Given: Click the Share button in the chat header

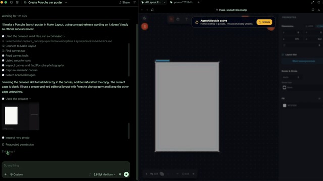Looking at the screenshot, I should pos(124,2).
